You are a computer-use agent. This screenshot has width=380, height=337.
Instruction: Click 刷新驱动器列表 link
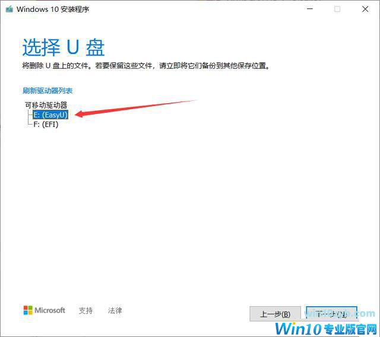pyautogui.click(x=47, y=91)
